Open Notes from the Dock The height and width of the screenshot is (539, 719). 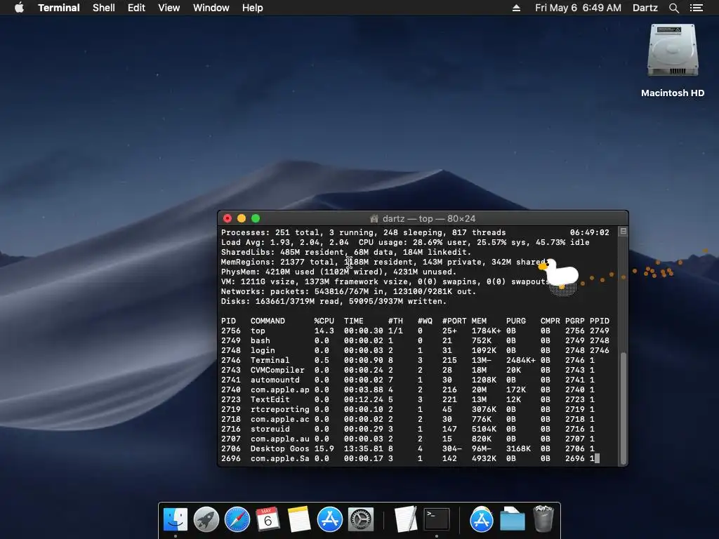pyautogui.click(x=299, y=520)
